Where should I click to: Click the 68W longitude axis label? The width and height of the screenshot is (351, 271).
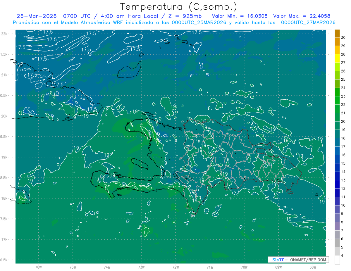(312, 267)
